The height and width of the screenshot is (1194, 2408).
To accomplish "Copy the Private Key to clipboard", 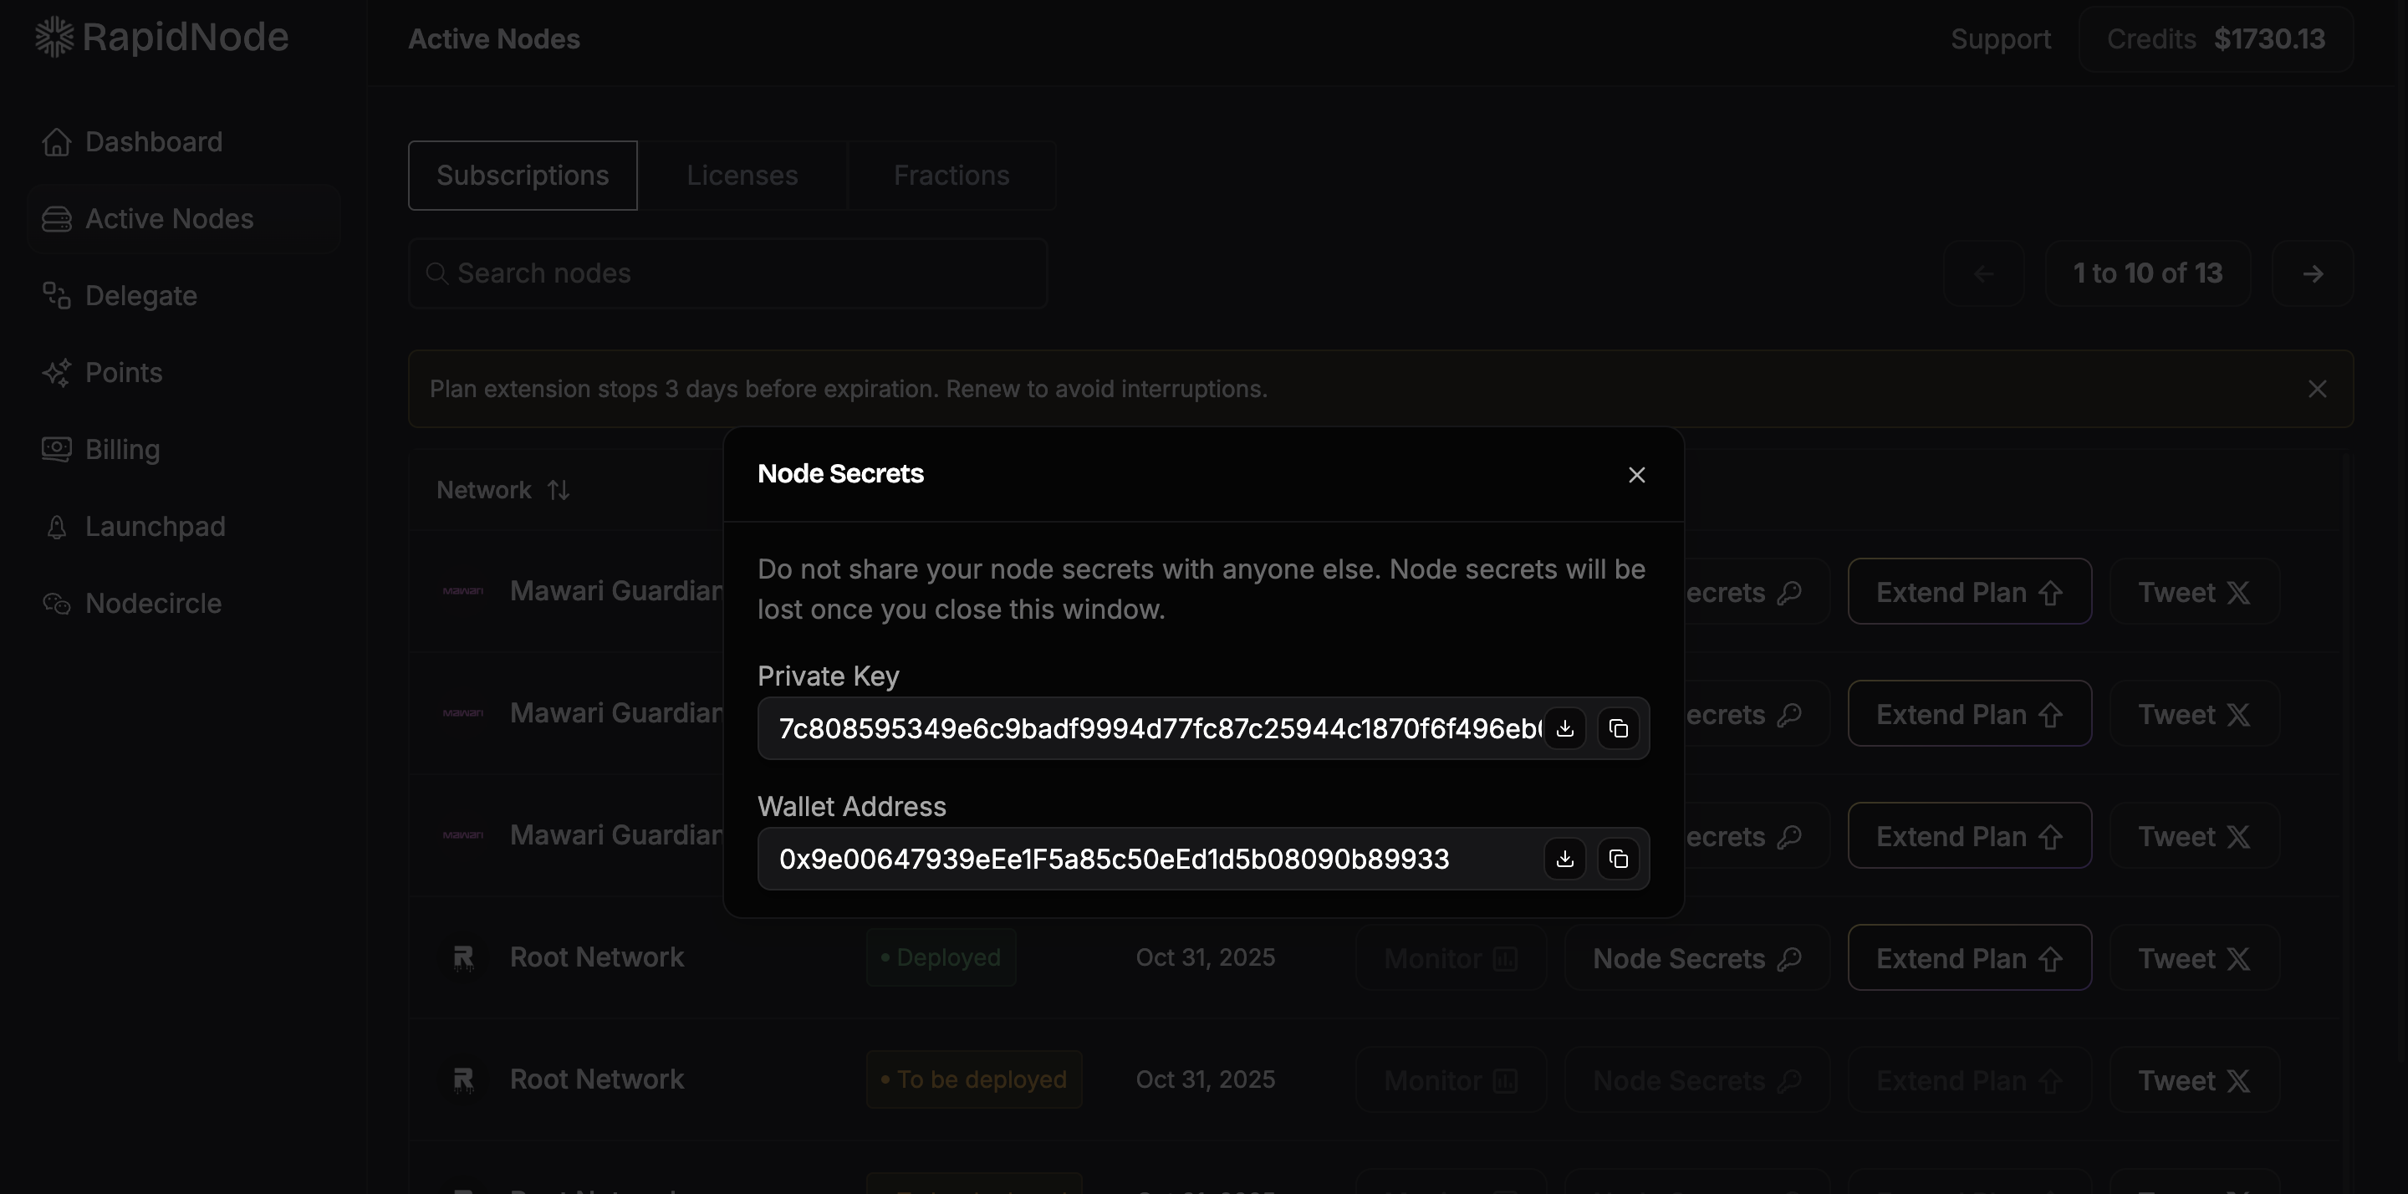I will 1618,728.
